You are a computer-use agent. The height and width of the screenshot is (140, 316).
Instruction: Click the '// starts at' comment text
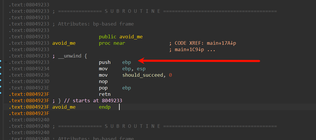81,101
